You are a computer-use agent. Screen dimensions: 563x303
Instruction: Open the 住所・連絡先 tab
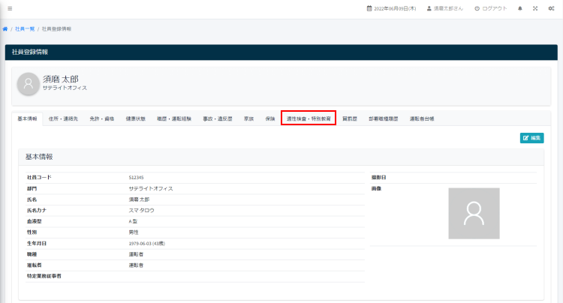click(x=64, y=118)
